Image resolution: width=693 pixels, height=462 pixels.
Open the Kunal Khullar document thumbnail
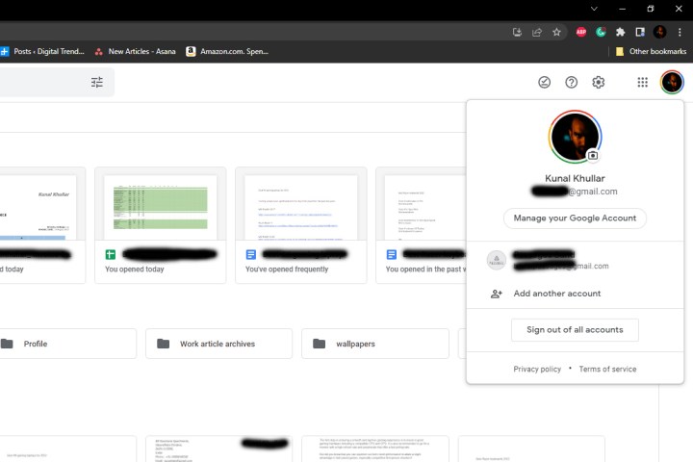(38, 207)
